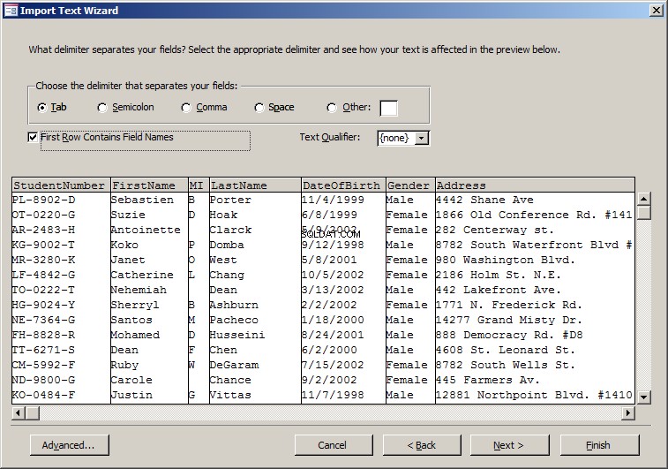Image resolution: width=668 pixels, height=469 pixels.
Task: Click student number AR-2483-H
Action: 44,230
